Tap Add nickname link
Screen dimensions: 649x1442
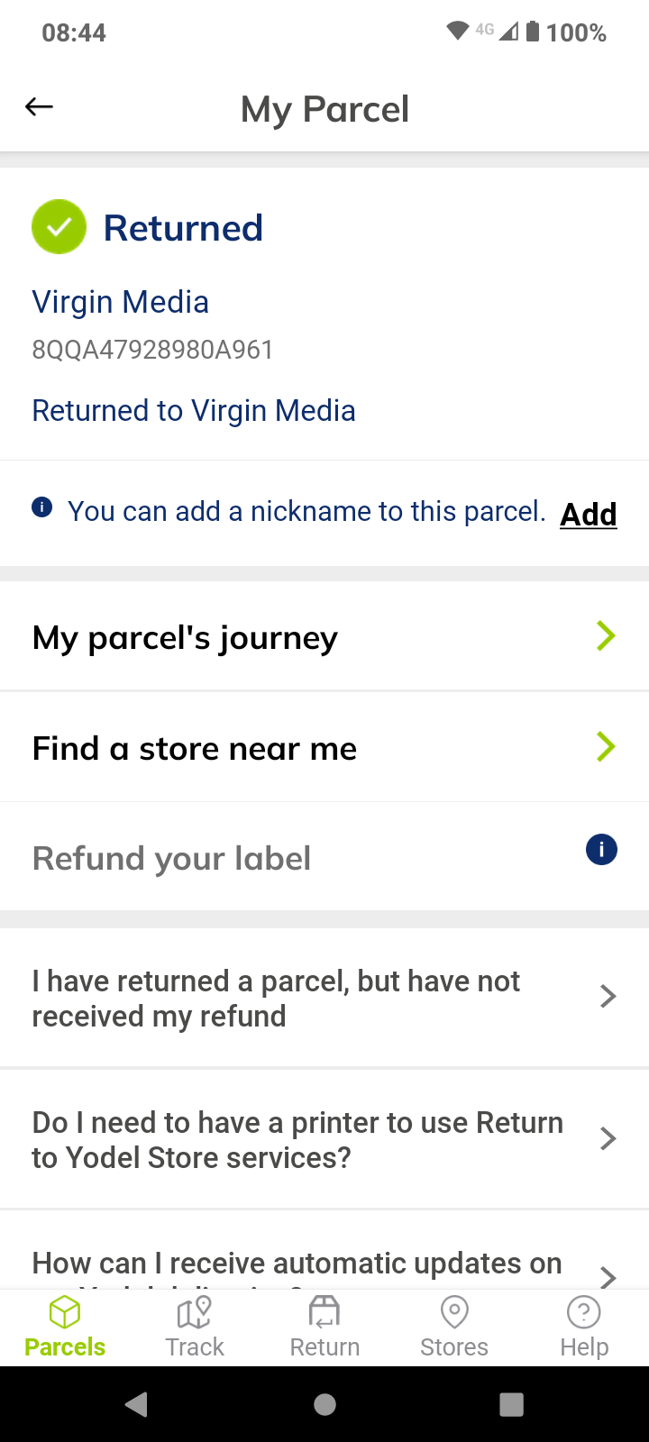[589, 514]
